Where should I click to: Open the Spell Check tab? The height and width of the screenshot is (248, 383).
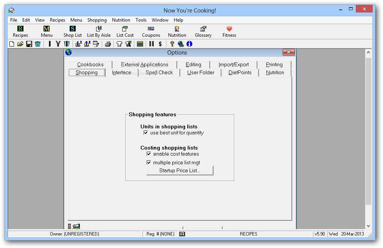pyautogui.click(x=159, y=73)
